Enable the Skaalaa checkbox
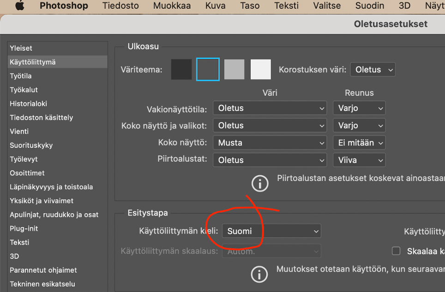This screenshot has width=445, height=292. click(x=396, y=251)
